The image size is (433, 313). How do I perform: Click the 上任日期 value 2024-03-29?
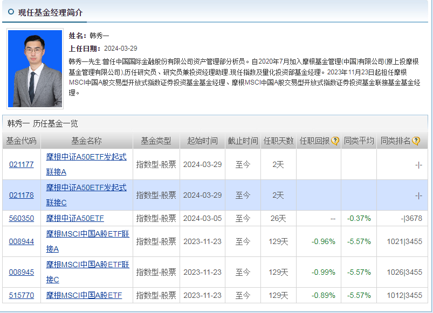(x=120, y=48)
